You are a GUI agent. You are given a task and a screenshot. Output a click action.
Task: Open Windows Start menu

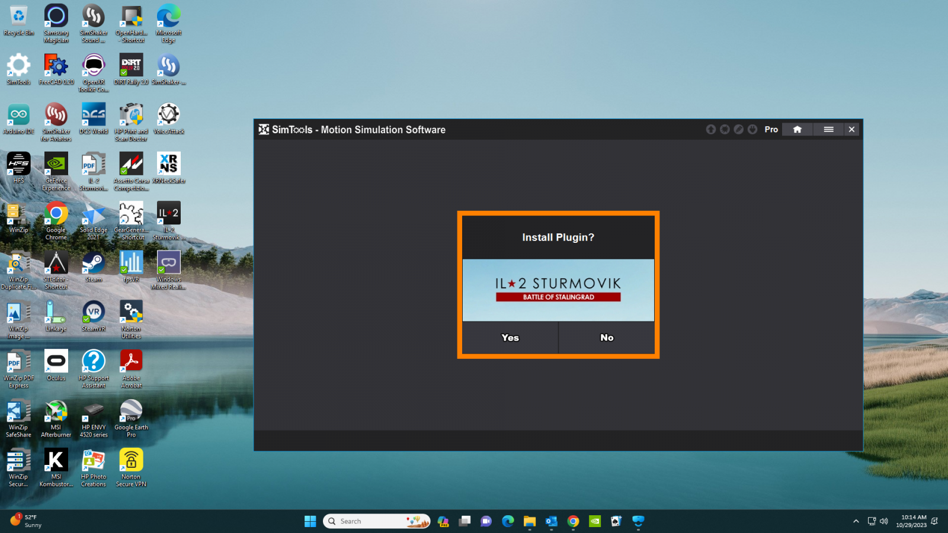(310, 521)
